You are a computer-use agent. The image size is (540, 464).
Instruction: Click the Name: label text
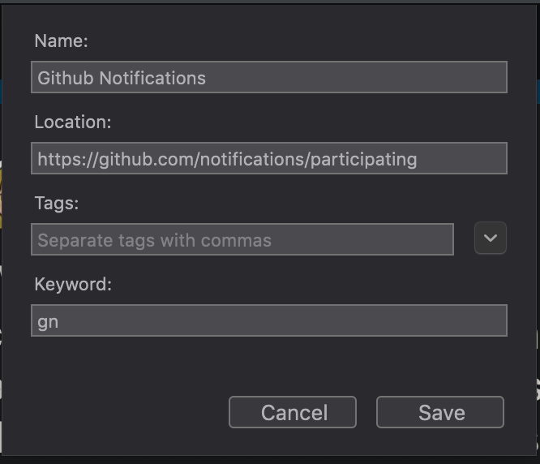point(62,41)
